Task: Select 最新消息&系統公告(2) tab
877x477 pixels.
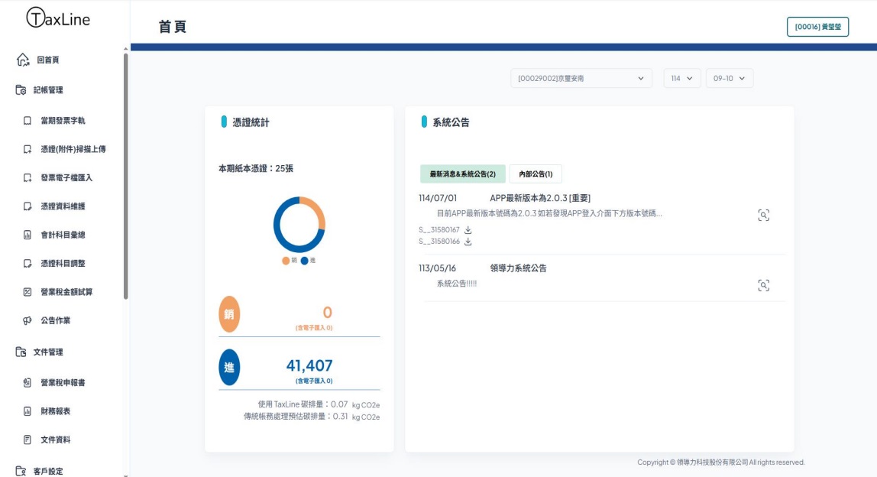Action: tap(462, 174)
